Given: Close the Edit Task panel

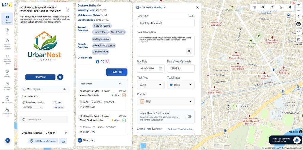Looking at the screenshot, I should coord(197,7).
